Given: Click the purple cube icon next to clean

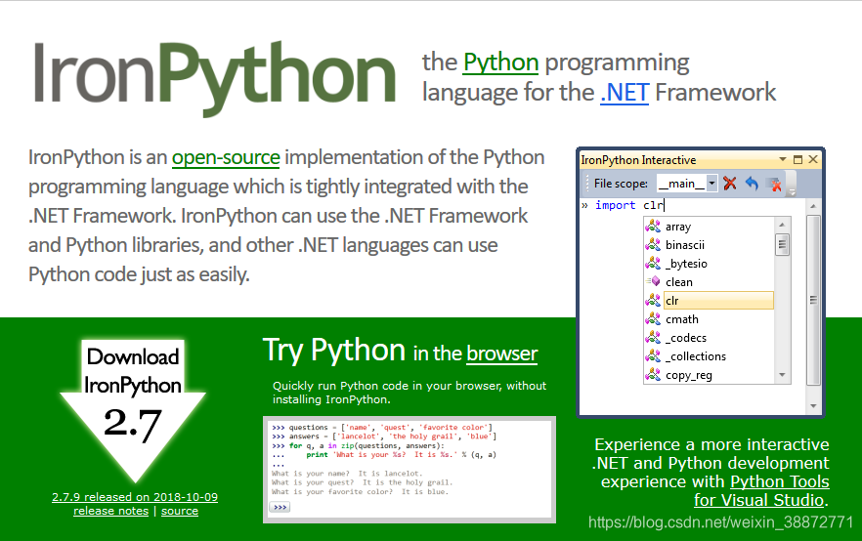Looking at the screenshot, I should click(x=653, y=281).
